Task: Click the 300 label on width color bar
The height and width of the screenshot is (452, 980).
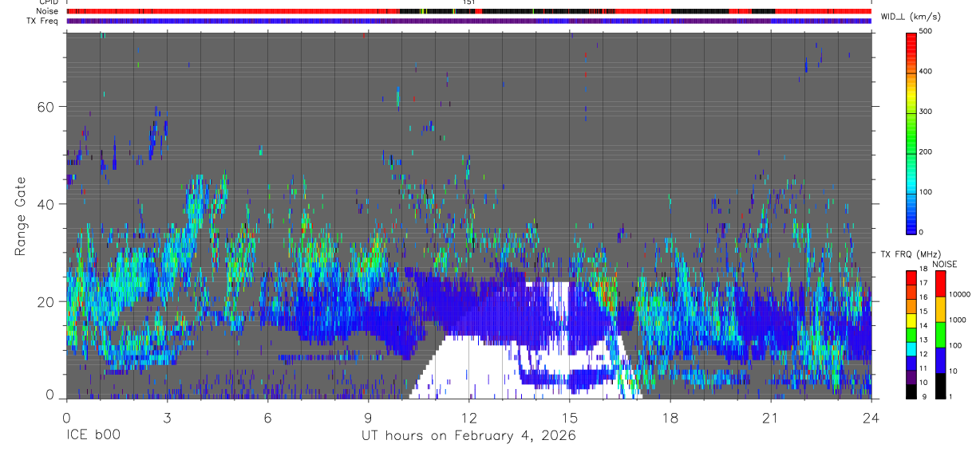Action: click(x=926, y=112)
